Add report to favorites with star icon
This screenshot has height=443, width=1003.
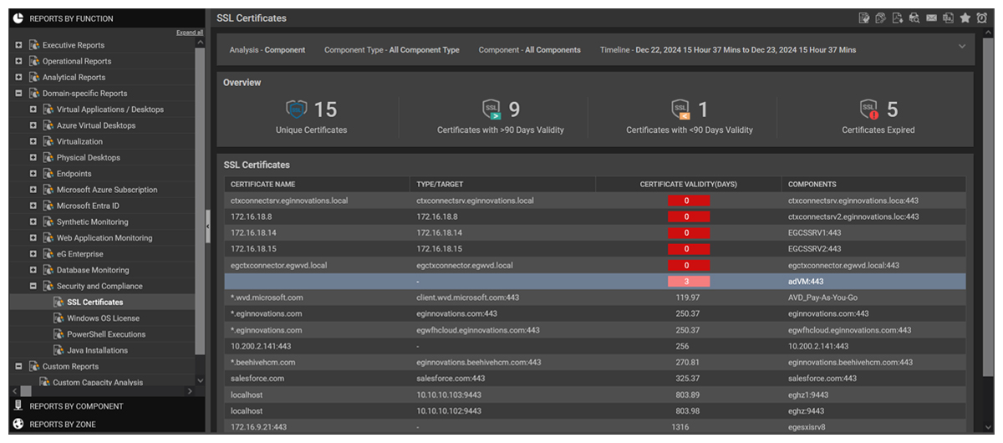965,18
